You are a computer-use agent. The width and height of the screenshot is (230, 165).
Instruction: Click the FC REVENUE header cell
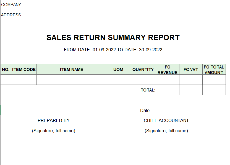[168, 69]
